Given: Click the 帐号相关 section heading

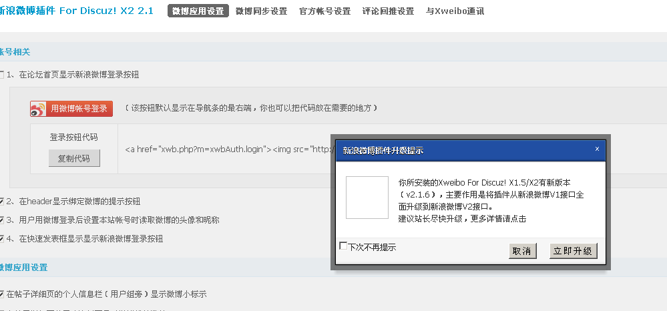Looking at the screenshot, I should pos(15,52).
